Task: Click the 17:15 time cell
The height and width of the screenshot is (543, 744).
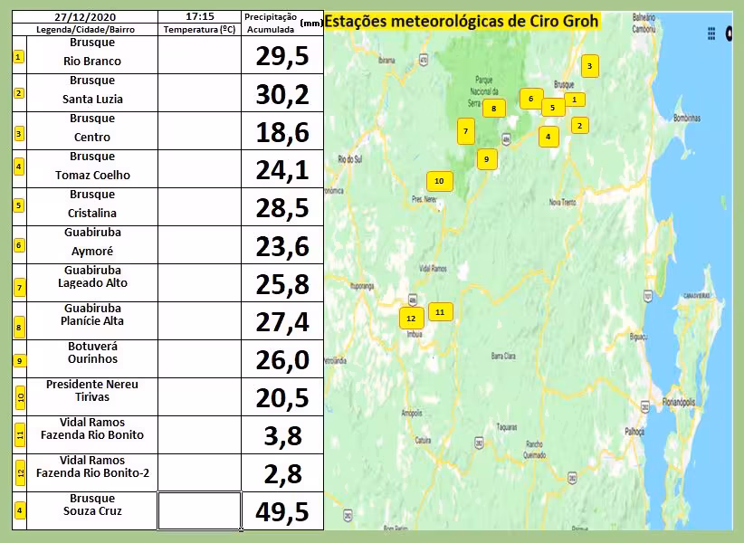Action: point(199,17)
